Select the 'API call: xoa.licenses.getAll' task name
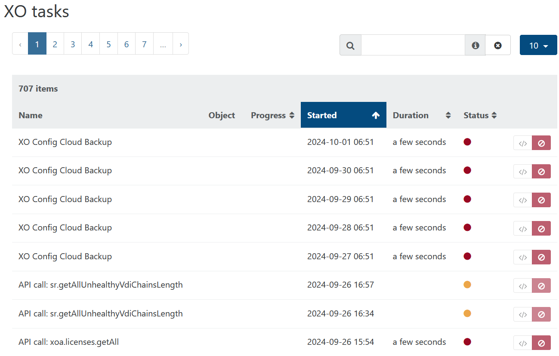 click(x=68, y=342)
